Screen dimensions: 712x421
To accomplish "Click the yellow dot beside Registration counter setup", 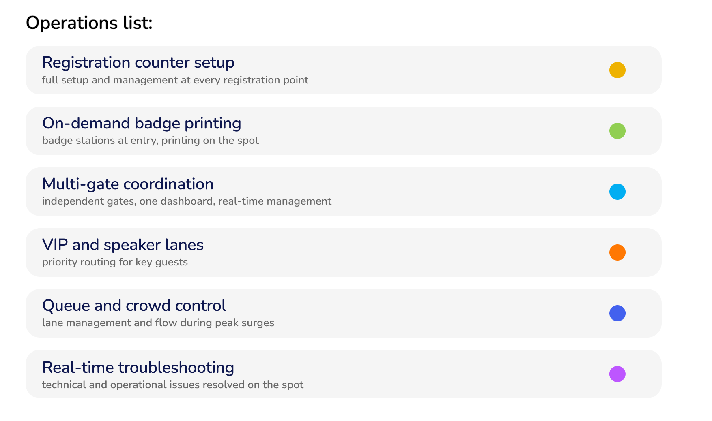I will click(x=617, y=70).
